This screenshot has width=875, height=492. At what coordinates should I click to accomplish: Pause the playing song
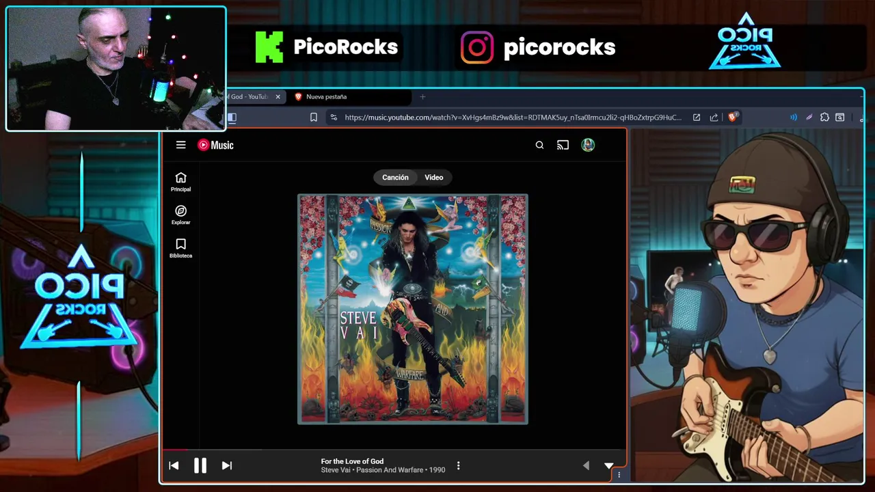click(x=200, y=465)
